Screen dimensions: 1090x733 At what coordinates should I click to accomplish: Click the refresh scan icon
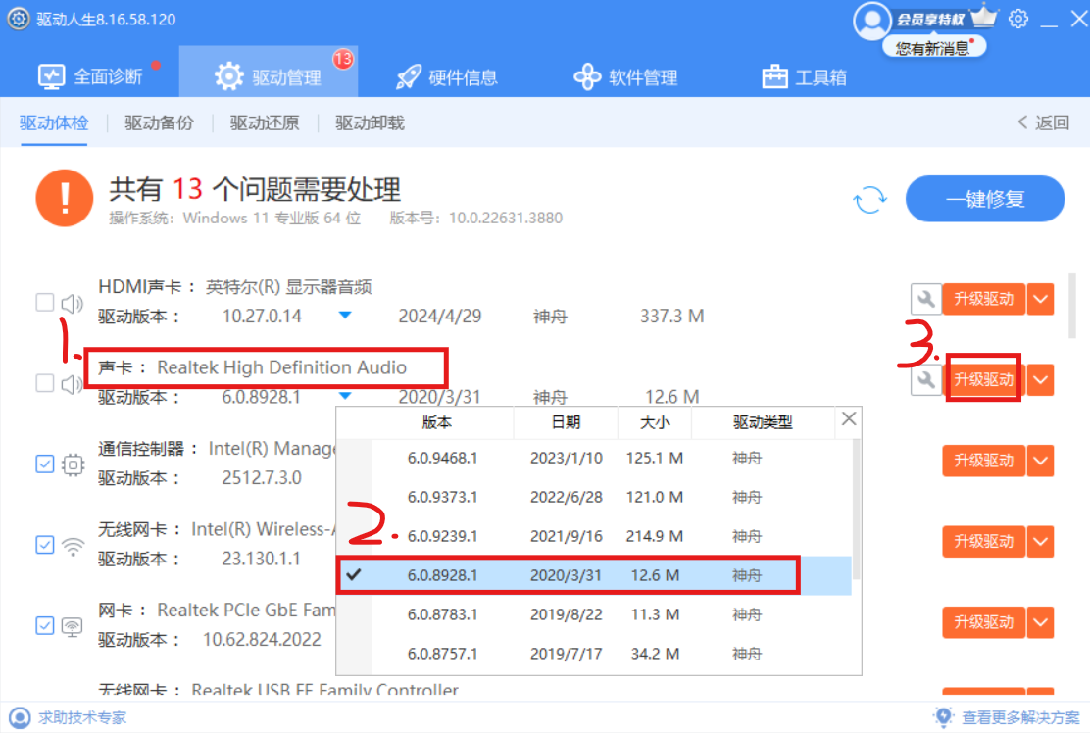(869, 199)
